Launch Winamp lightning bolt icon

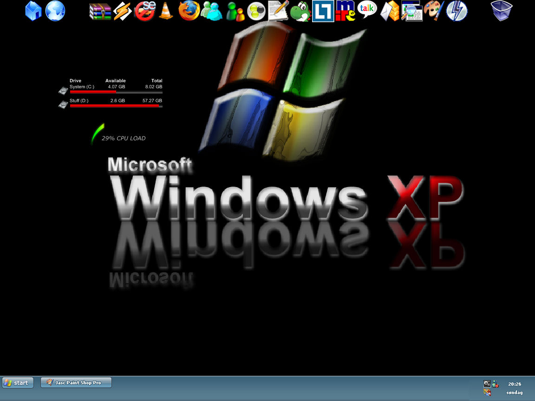[122, 11]
